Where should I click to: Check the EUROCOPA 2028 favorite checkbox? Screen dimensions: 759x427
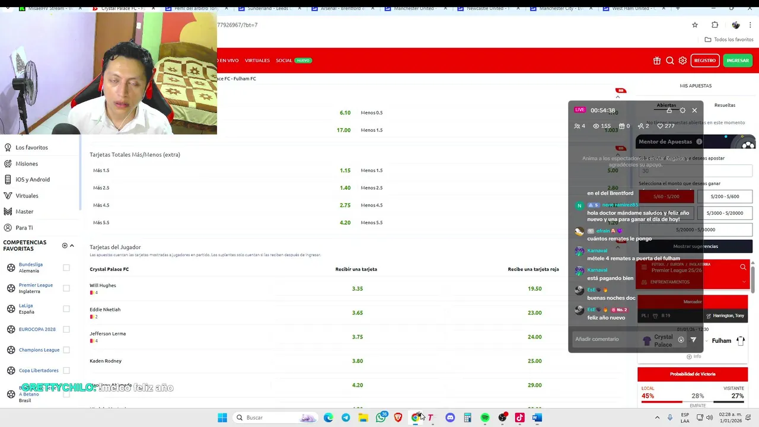[x=66, y=329]
